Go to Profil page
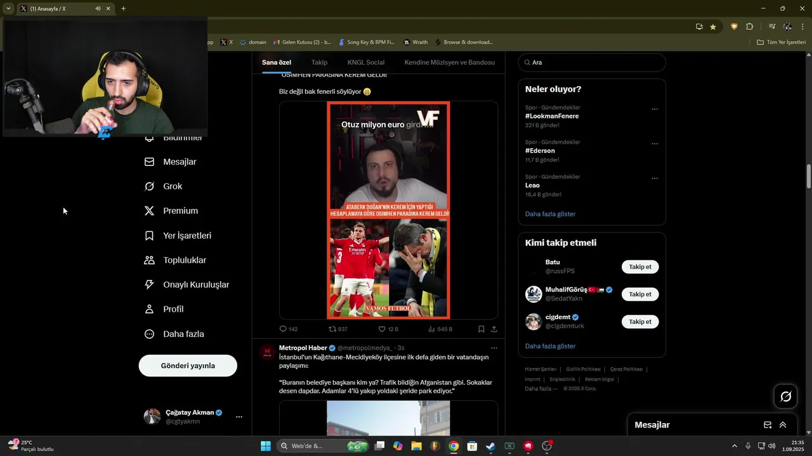Screen dimensions: 812x456 [x=164, y=309]
